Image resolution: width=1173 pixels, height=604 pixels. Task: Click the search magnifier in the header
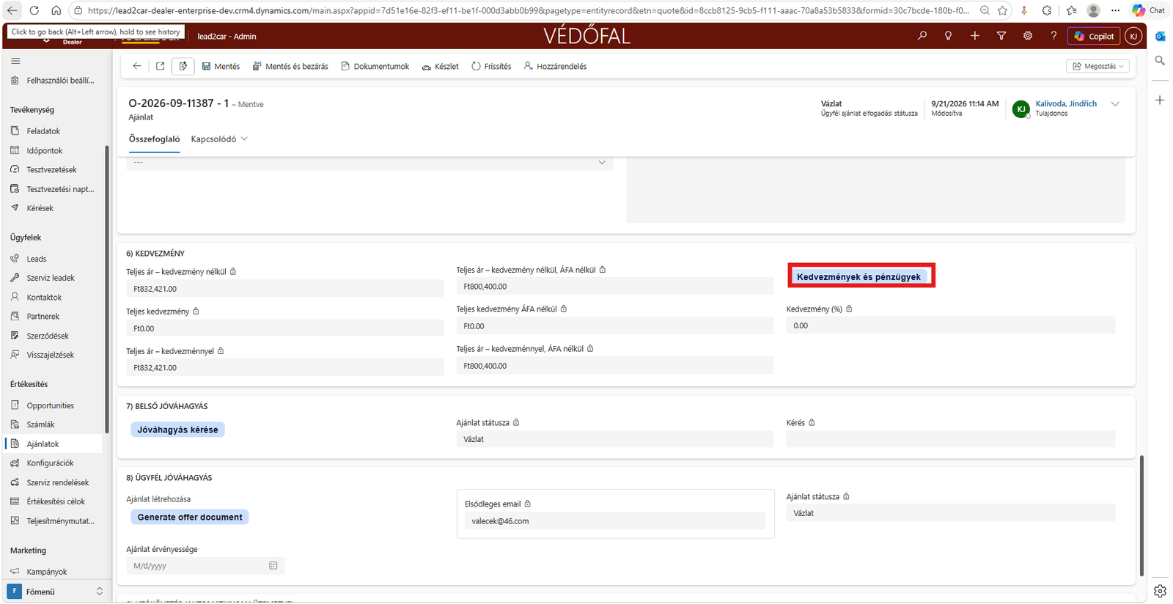tap(922, 36)
